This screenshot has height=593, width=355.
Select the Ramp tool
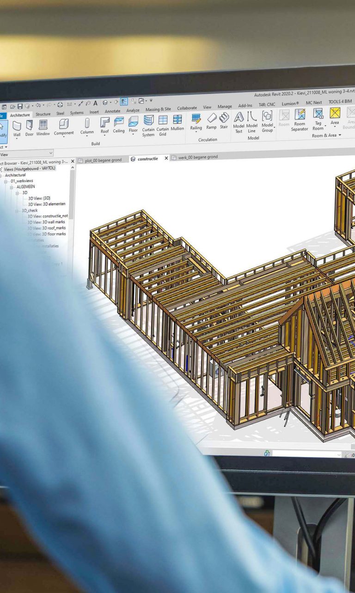pyautogui.click(x=211, y=121)
